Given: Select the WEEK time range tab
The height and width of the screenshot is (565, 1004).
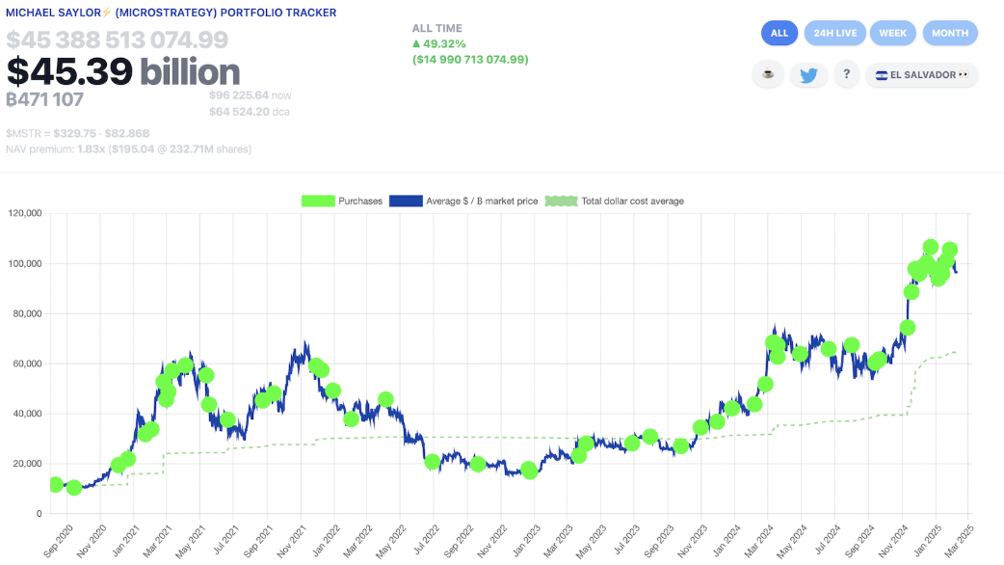Looking at the screenshot, I should coord(892,33).
